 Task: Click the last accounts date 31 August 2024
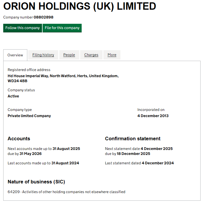pyautogui.click(x=65, y=163)
